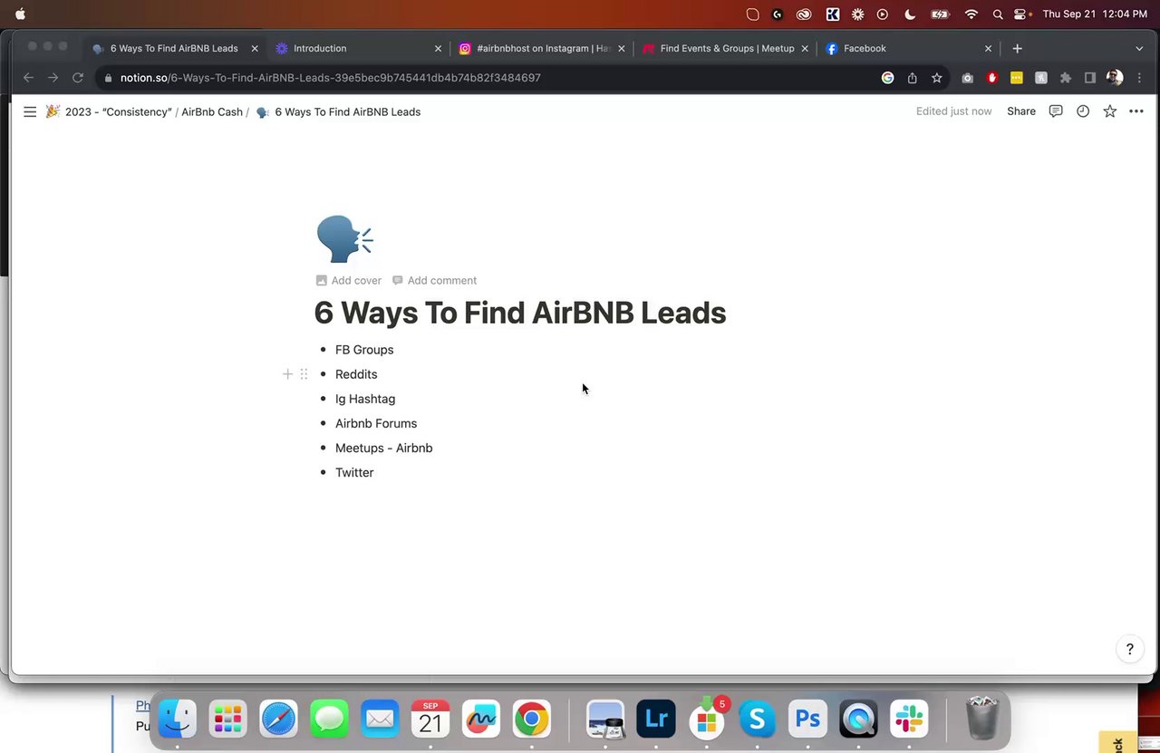Open the Notion sidebar hamburger menu

click(x=30, y=111)
